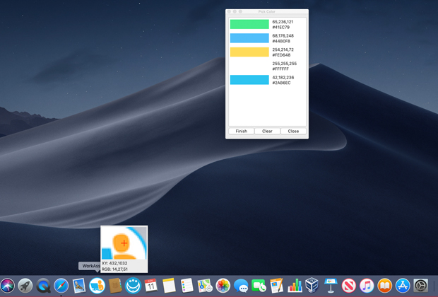This screenshot has height=297, width=438.
Task: Select the yellow 254,214,72 color swatch
Action: tap(249, 52)
